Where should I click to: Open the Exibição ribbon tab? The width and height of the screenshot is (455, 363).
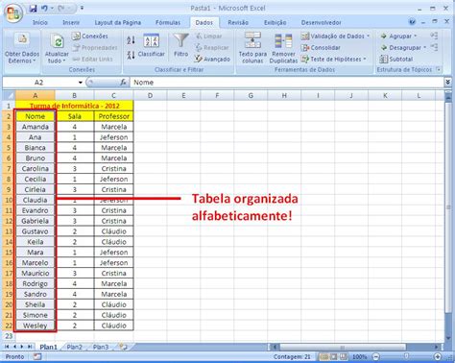275,22
